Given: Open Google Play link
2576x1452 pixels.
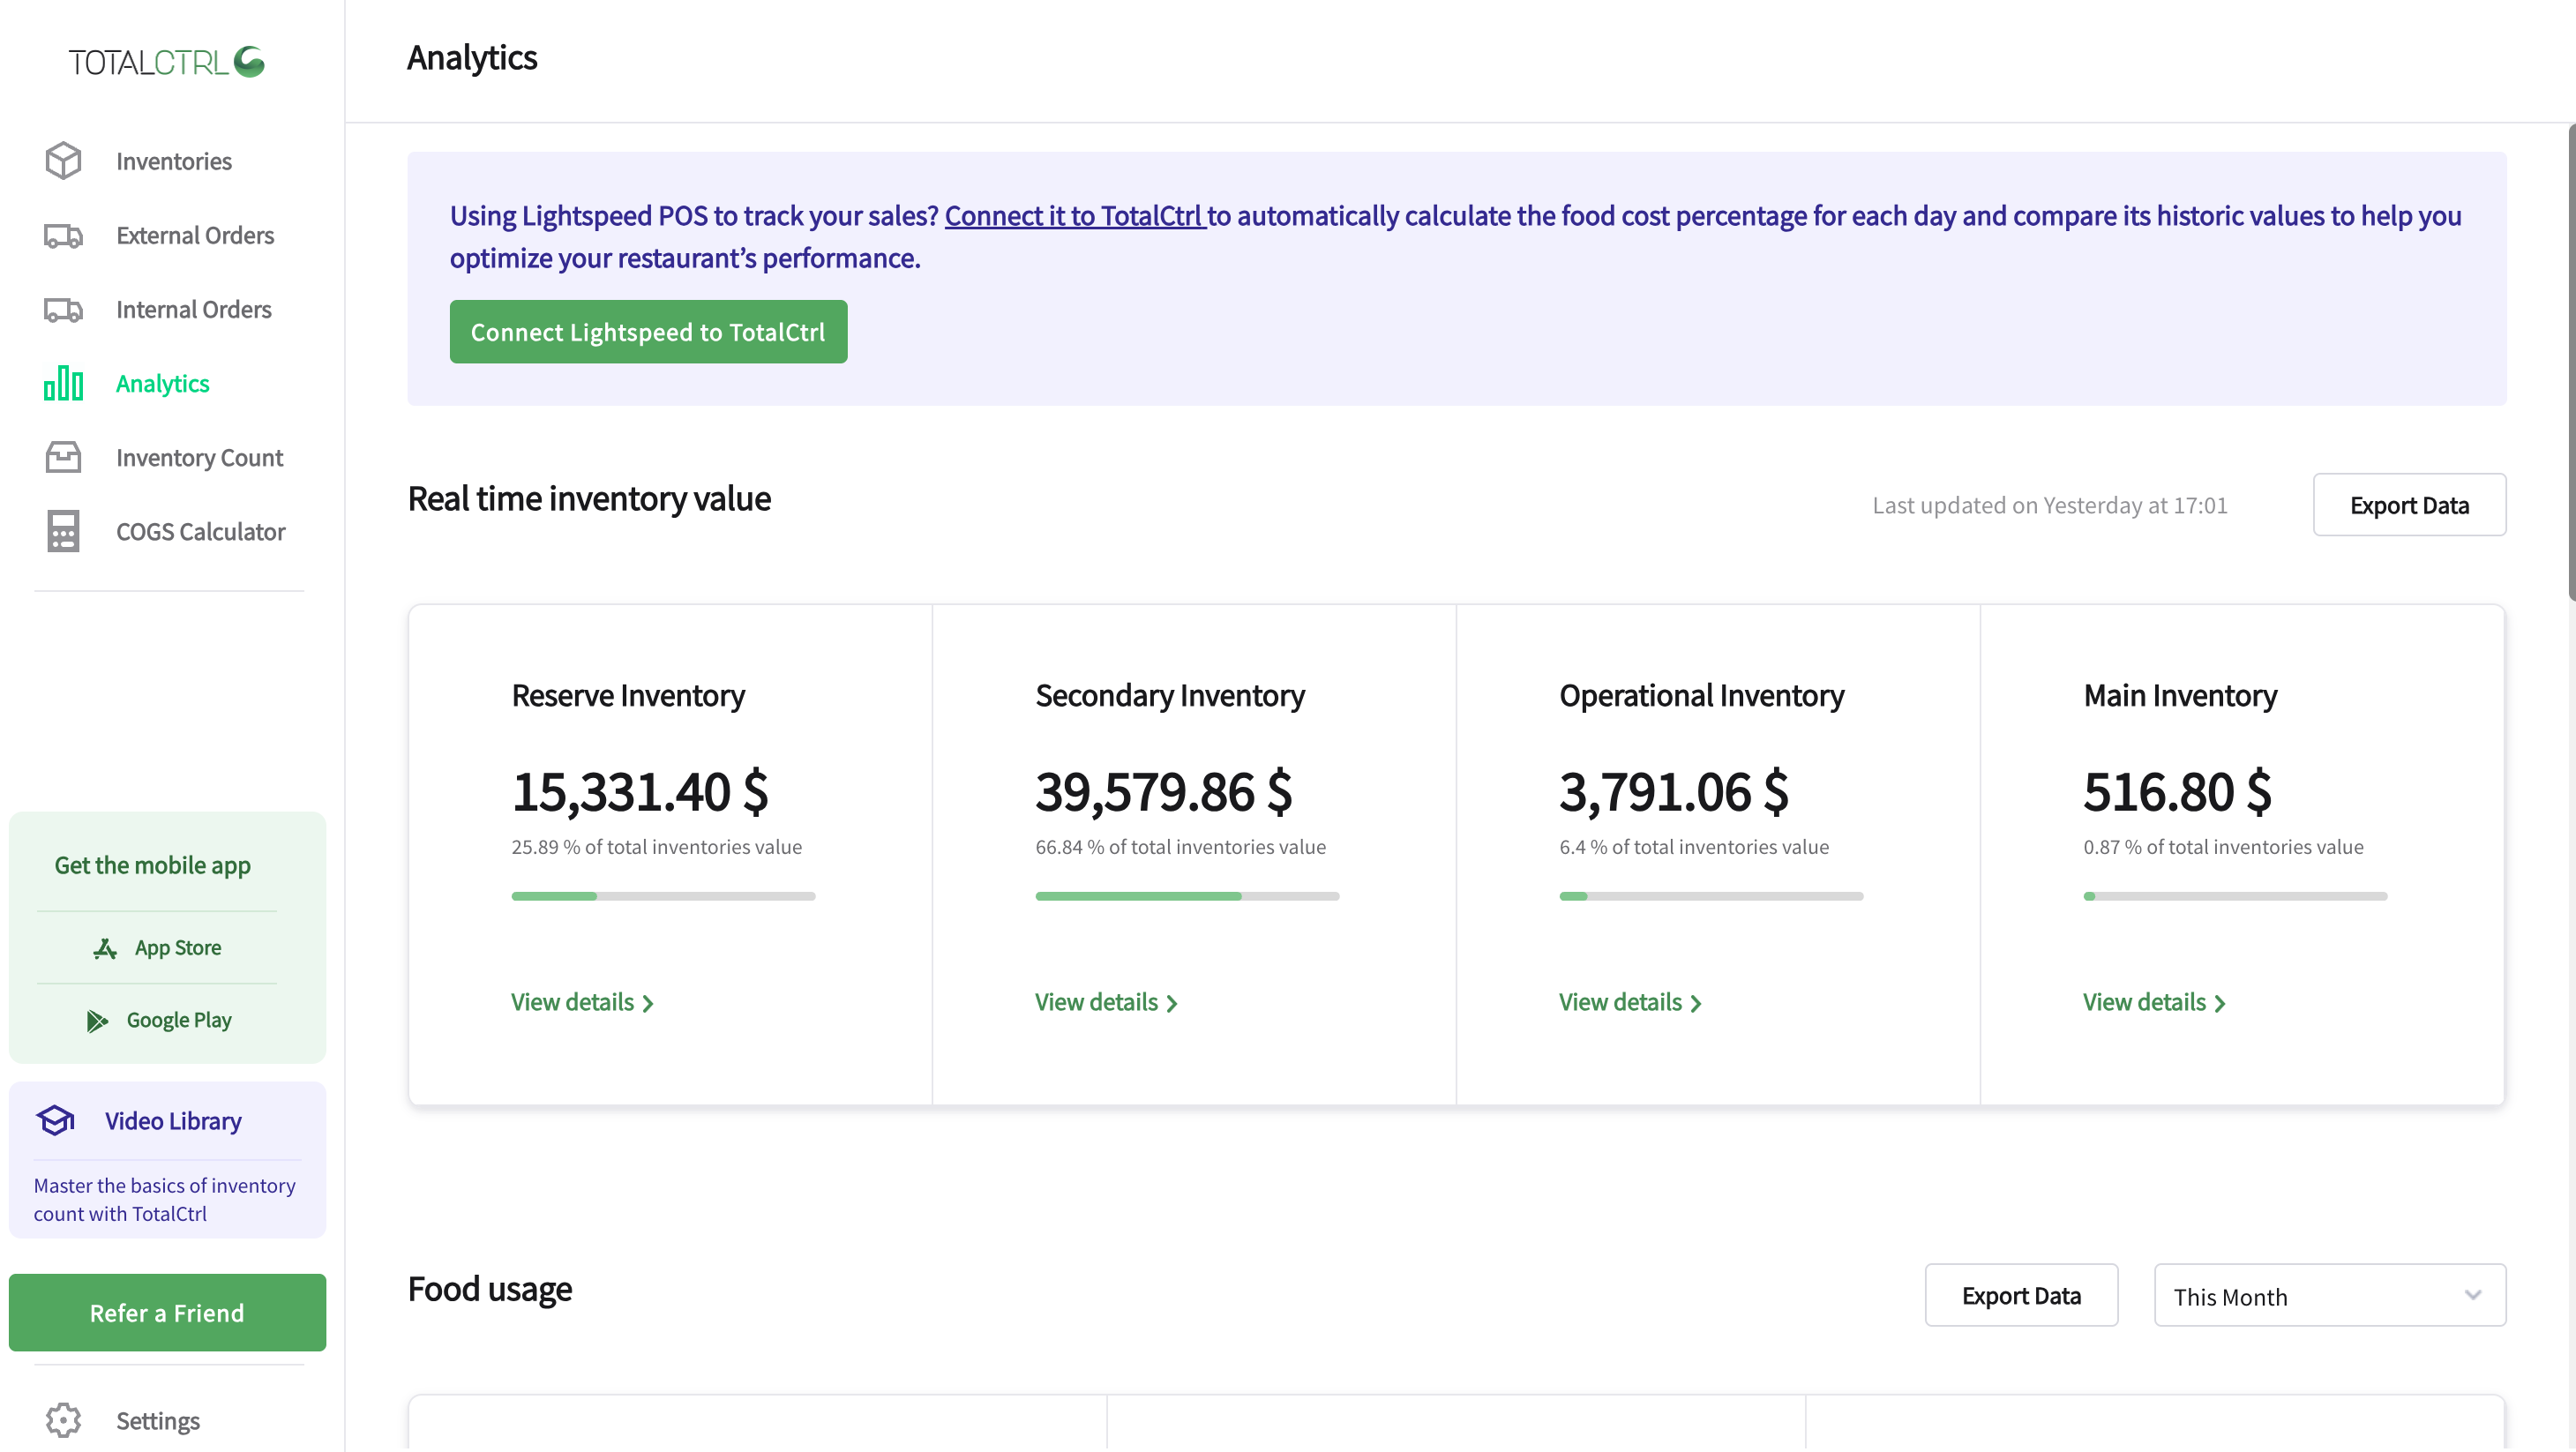Looking at the screenshot, I should [157, 1021].
